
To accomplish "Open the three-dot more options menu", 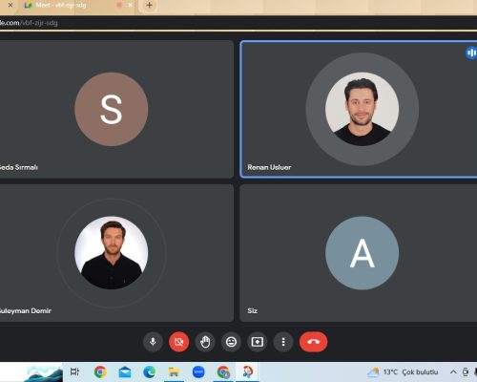I will (x=283, y=342).
